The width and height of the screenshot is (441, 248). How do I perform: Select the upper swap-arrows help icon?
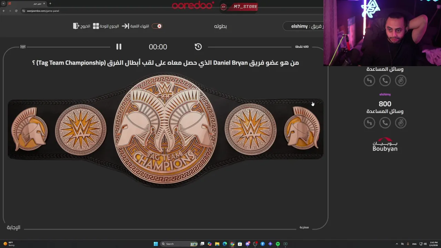pyautogui.click(x=369, y=81)
